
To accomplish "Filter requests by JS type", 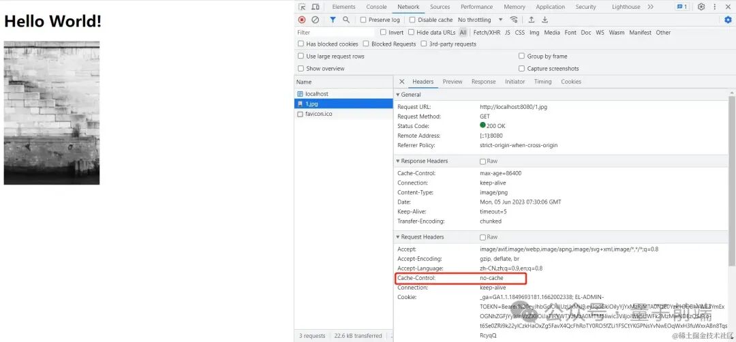I will click(508, 33).
